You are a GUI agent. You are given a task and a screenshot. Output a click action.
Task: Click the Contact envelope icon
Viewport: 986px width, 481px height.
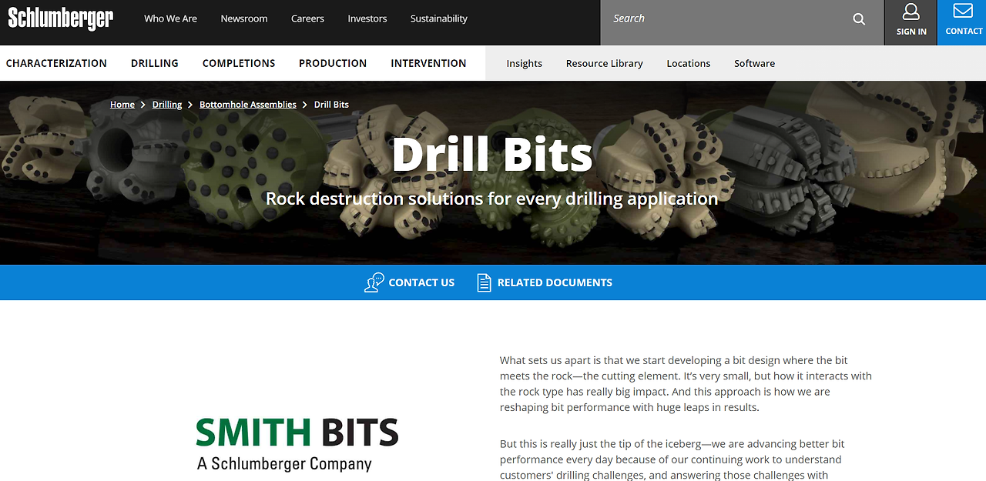point(963,11)
